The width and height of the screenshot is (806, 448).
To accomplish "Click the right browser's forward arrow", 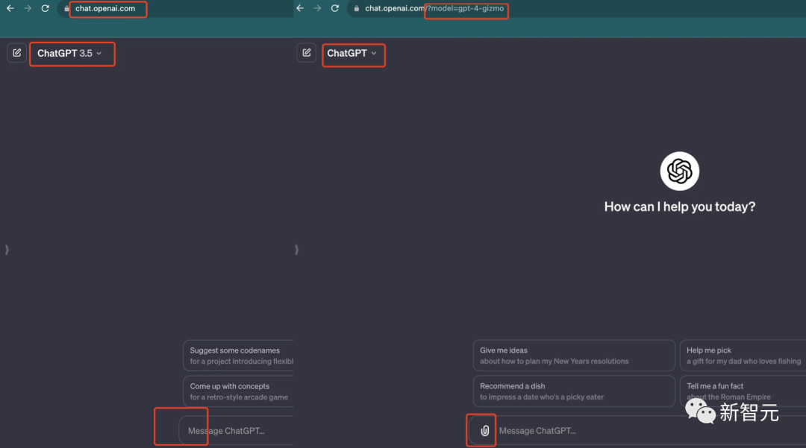I will point(317,8).
